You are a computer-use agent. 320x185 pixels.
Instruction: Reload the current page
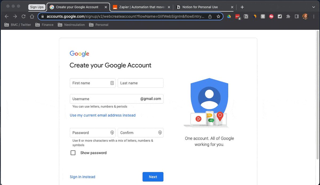(23, 17)
